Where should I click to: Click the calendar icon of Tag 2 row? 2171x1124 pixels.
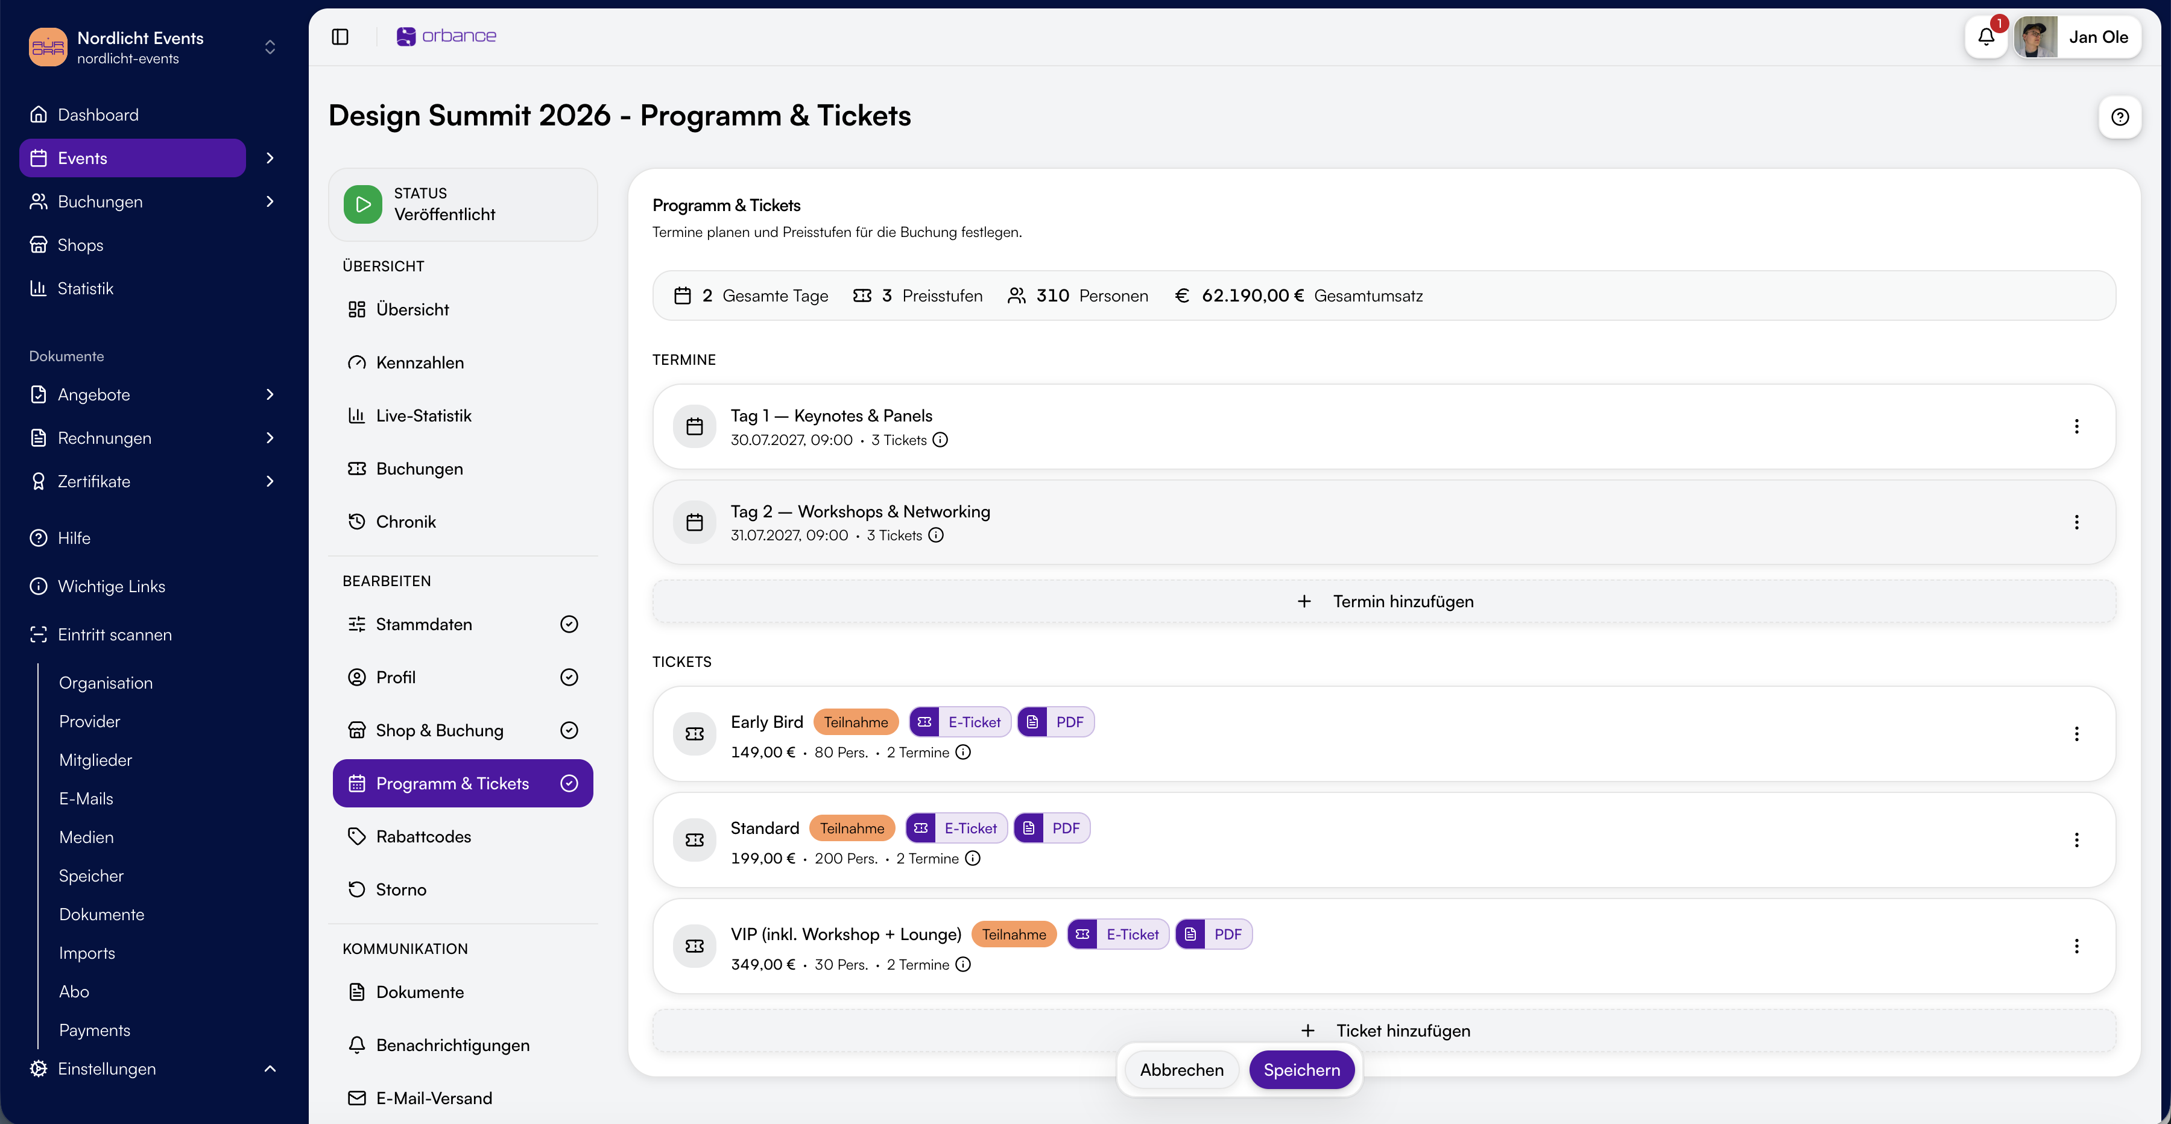click(695, 522)
